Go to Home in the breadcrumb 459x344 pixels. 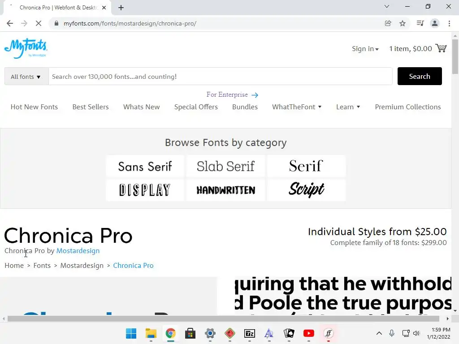click(x=14, y=265)
